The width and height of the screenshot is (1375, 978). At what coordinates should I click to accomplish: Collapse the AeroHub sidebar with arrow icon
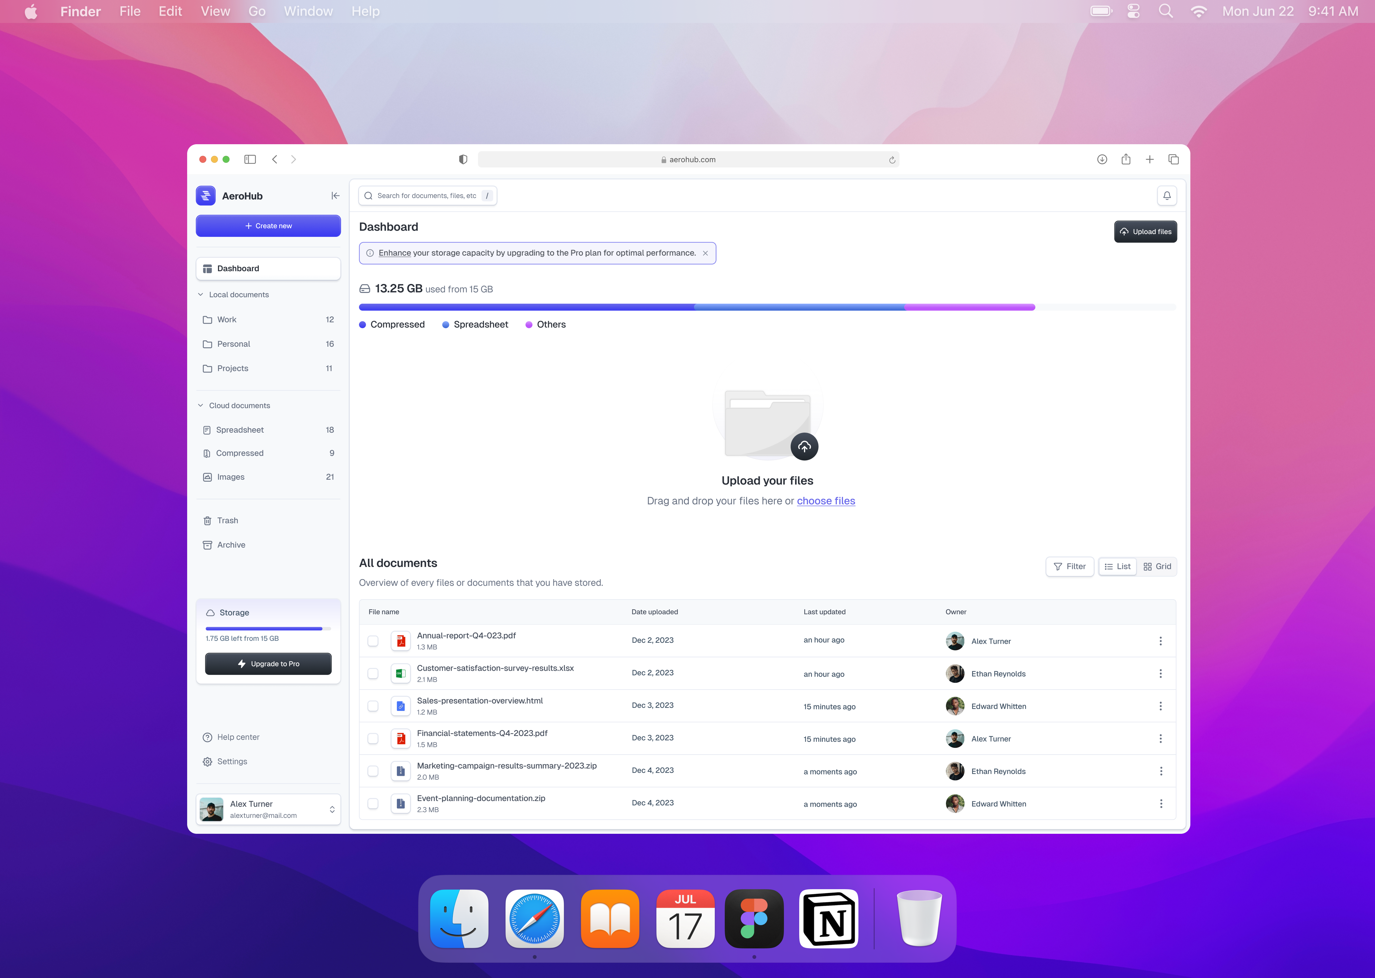[335, 196]
